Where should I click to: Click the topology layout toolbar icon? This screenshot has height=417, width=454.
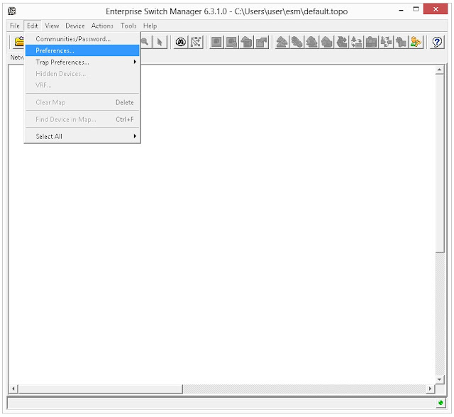(196, 43)
